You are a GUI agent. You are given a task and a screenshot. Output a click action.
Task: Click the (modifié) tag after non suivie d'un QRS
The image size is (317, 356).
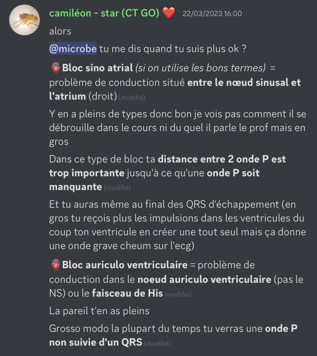click(x=157, y=343)
